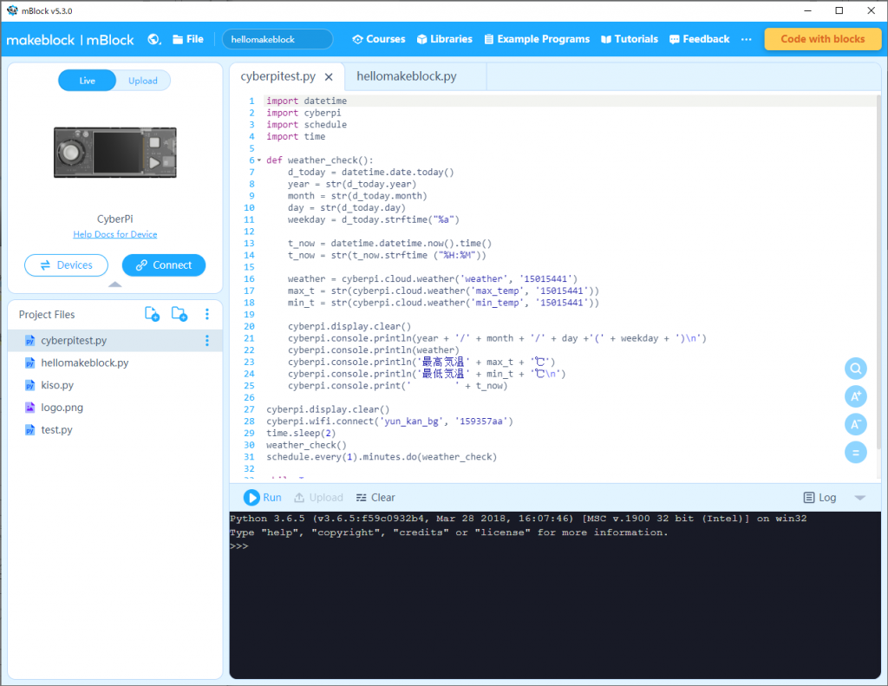Select cyberpitest.py in Project Files
The width and height of the screenshot is (888, 686).
click(x=115, y=341)
